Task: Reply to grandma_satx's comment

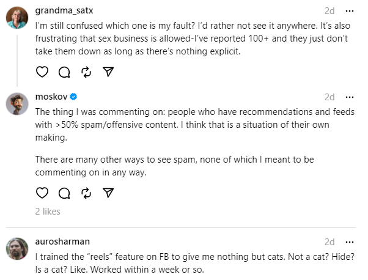Action: click(x=64, y=72)
